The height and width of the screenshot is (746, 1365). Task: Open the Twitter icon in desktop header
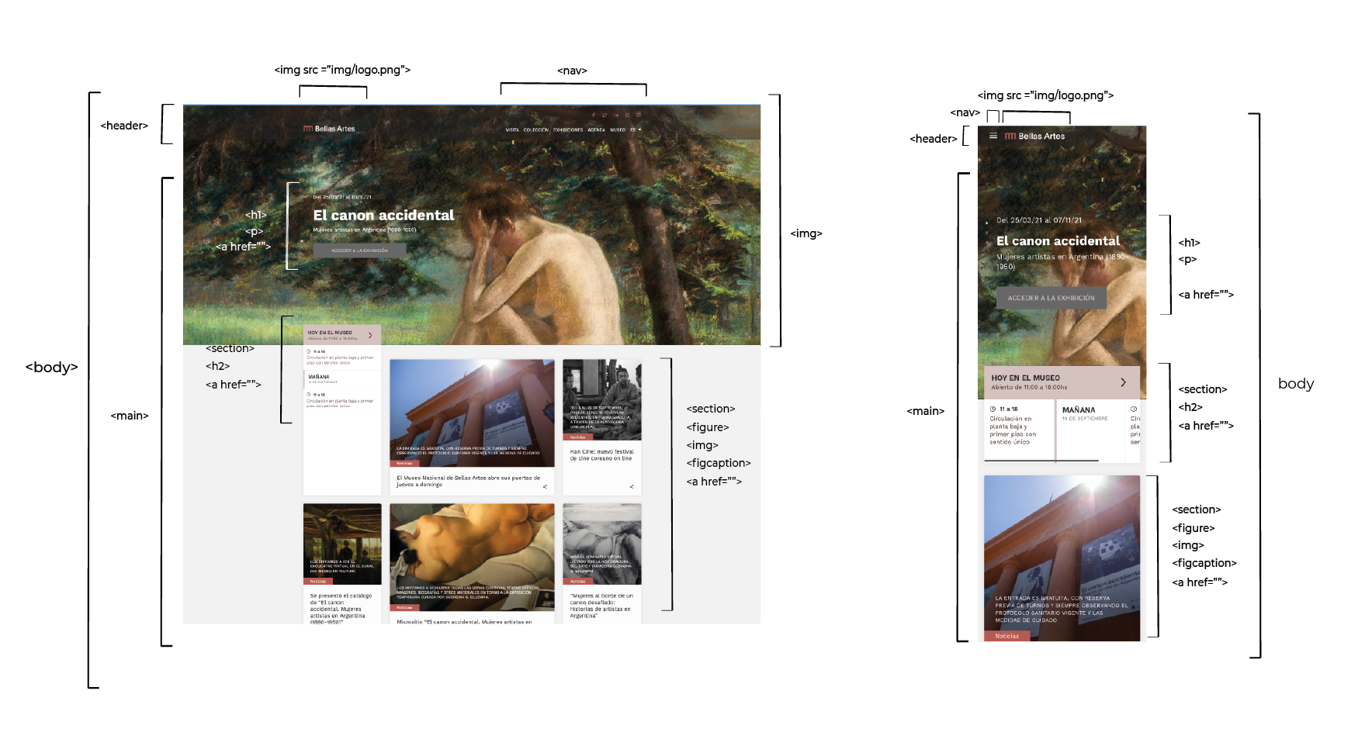[x=605, y=115]
